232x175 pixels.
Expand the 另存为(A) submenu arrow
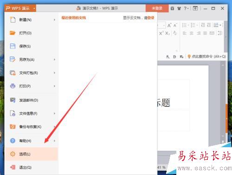(x=54, y=59)
